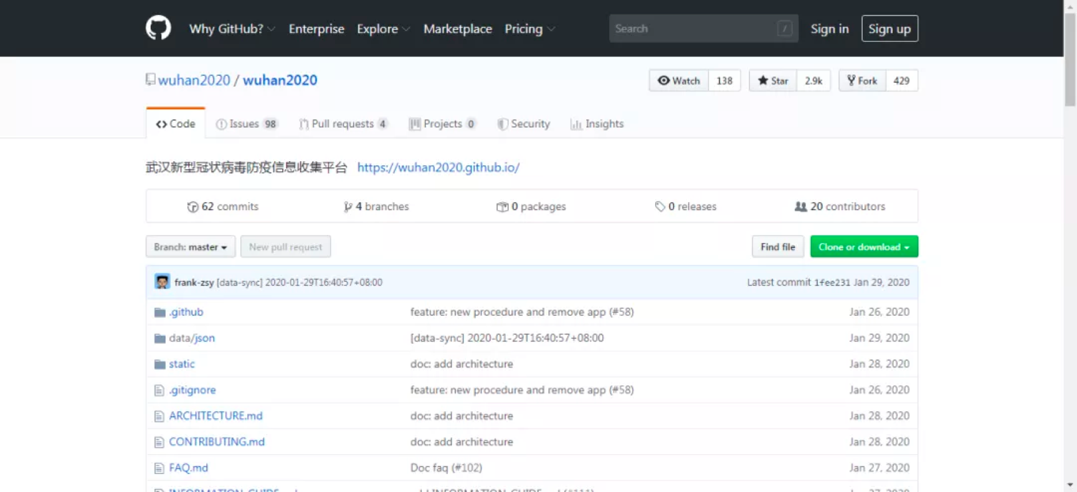Screen dimensions: 1077x492
Task: Watch this repository with eye button
Action: click(679, 81)
